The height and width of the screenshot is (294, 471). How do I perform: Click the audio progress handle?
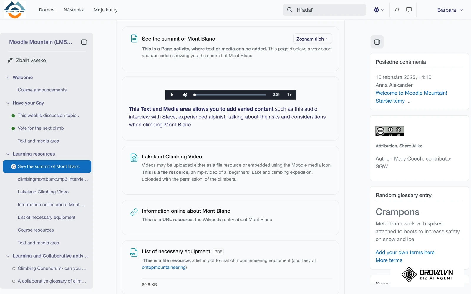[x=195, y=95]
